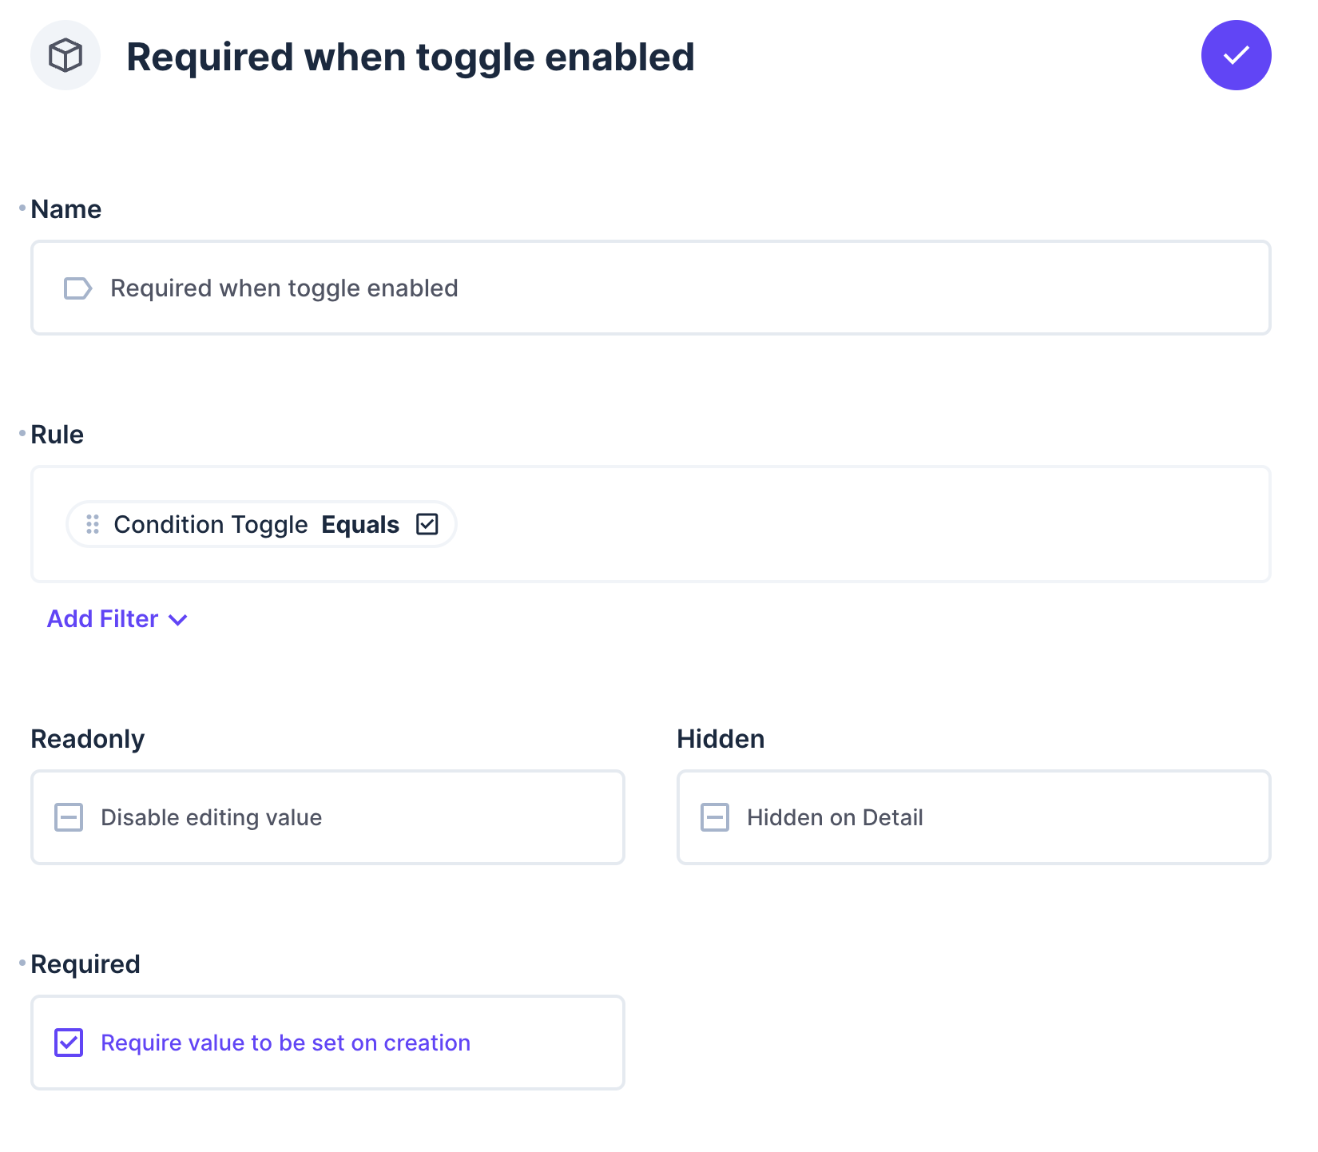Image resolution: width=1318 pixels, height=1152 pixels.
Task: Click the cube icon beside the title
Action: pos(65,54)
